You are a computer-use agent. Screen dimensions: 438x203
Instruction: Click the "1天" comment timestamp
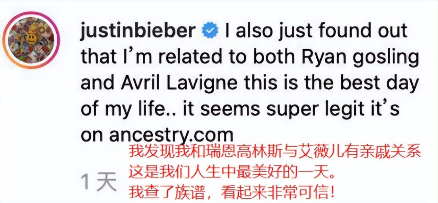pyautogui.click(x=99, y=182)
